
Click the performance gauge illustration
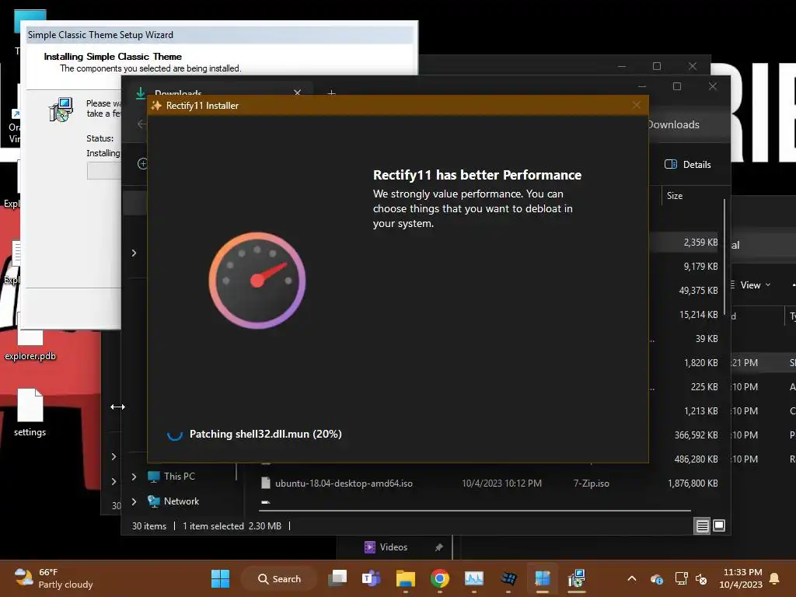pos(257,281)
